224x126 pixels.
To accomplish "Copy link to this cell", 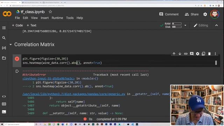I will tap(185, 54).
